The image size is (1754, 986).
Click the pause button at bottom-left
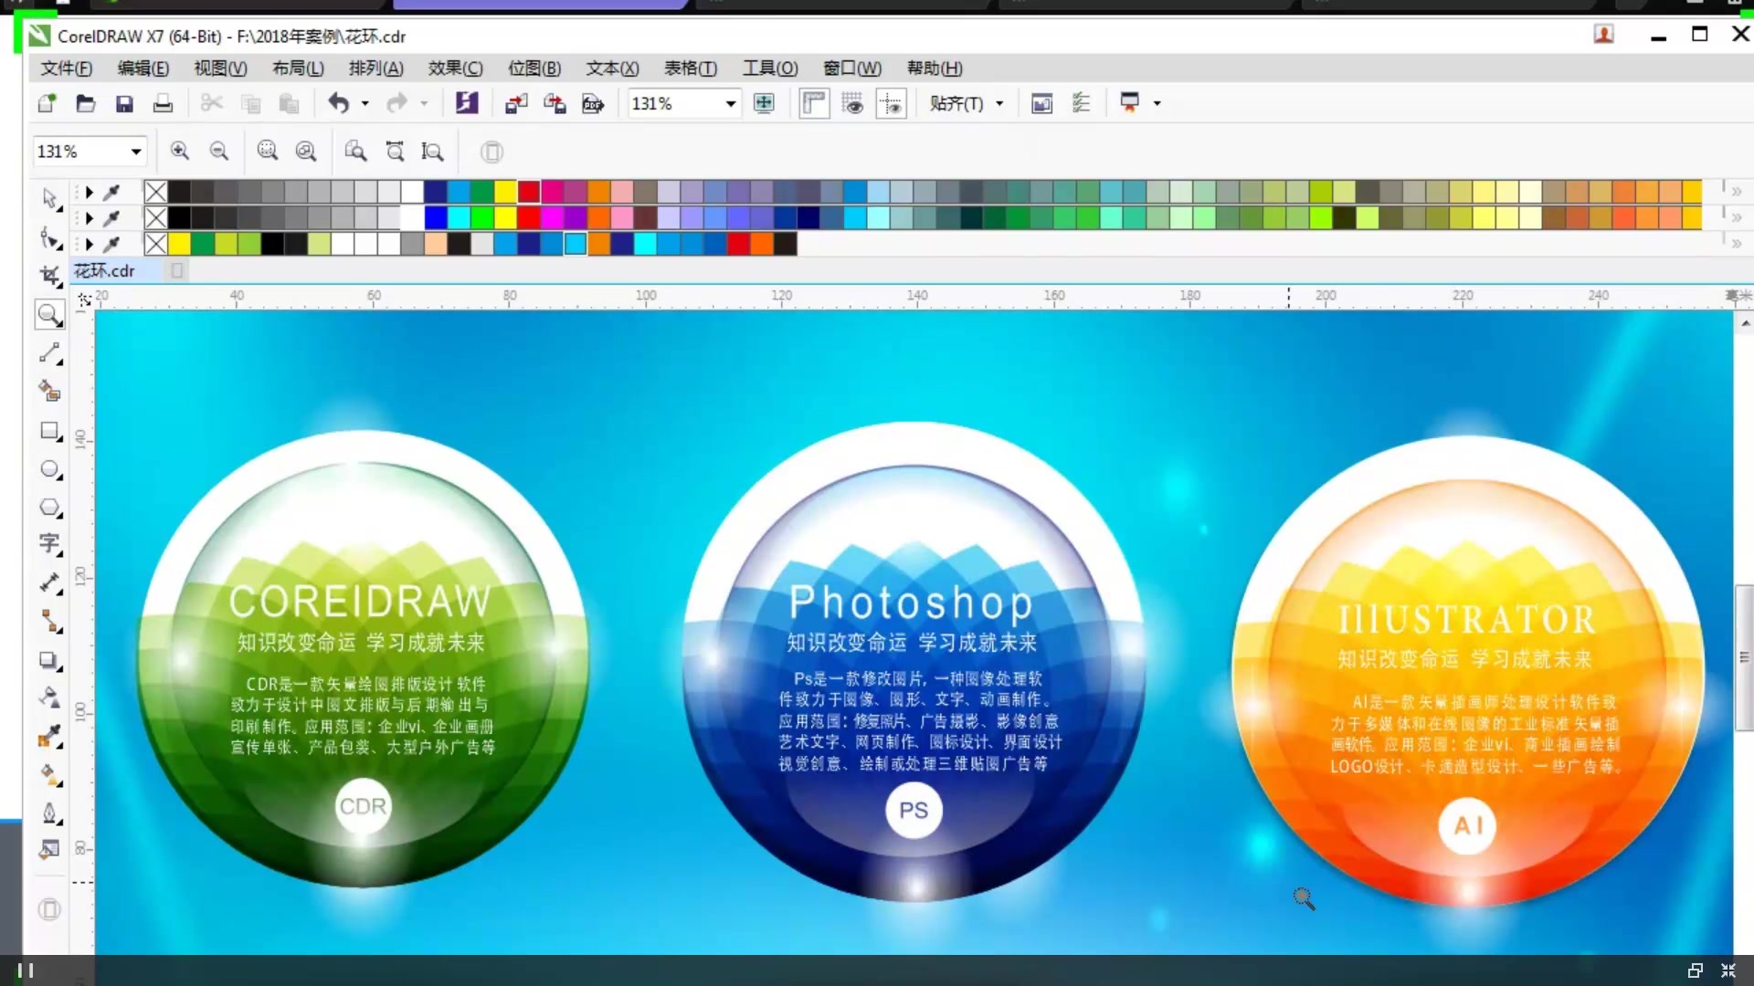tap(26, 970)
